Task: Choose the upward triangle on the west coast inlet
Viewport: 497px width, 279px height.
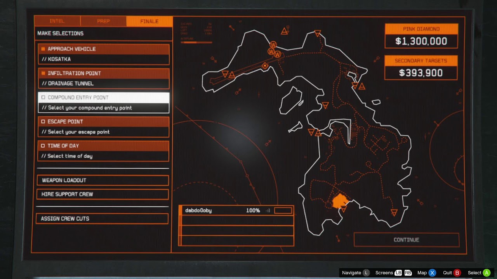Action: coord(318,133)
